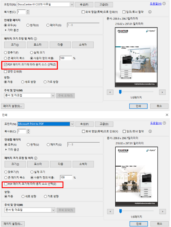Image resolution: width=171 pixels, height=227 pixels.
Task: Click 페이지 설정(S)... button in lower dialog
Action: [x=13, y=224]
